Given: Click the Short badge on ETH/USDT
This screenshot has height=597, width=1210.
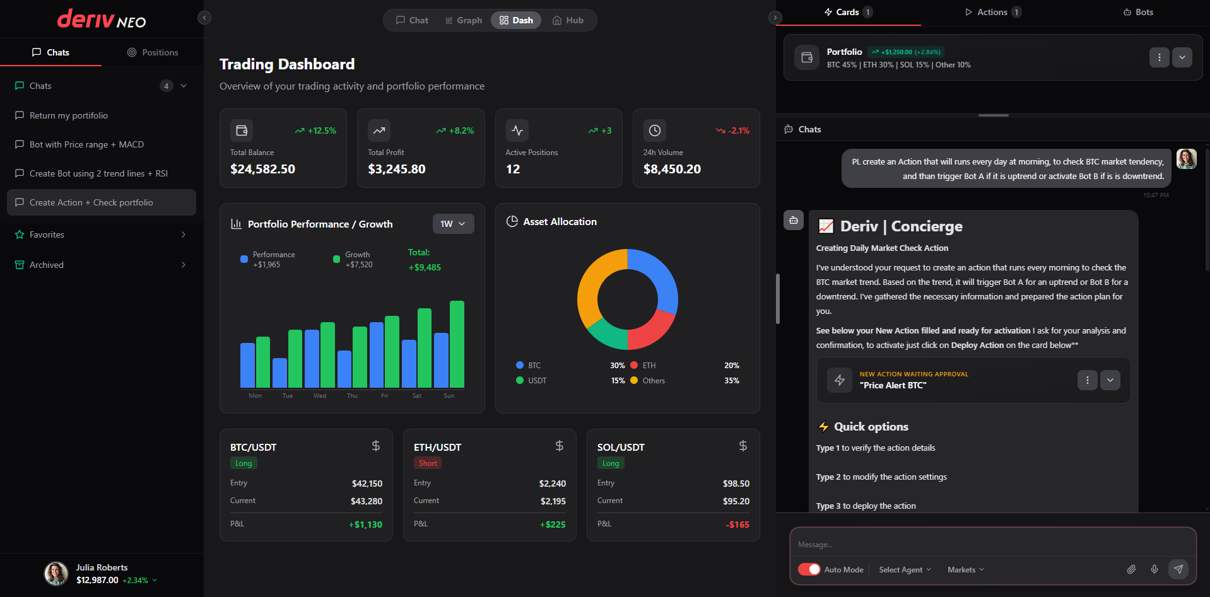Looking at the screenshot, I should click(428, 463).
